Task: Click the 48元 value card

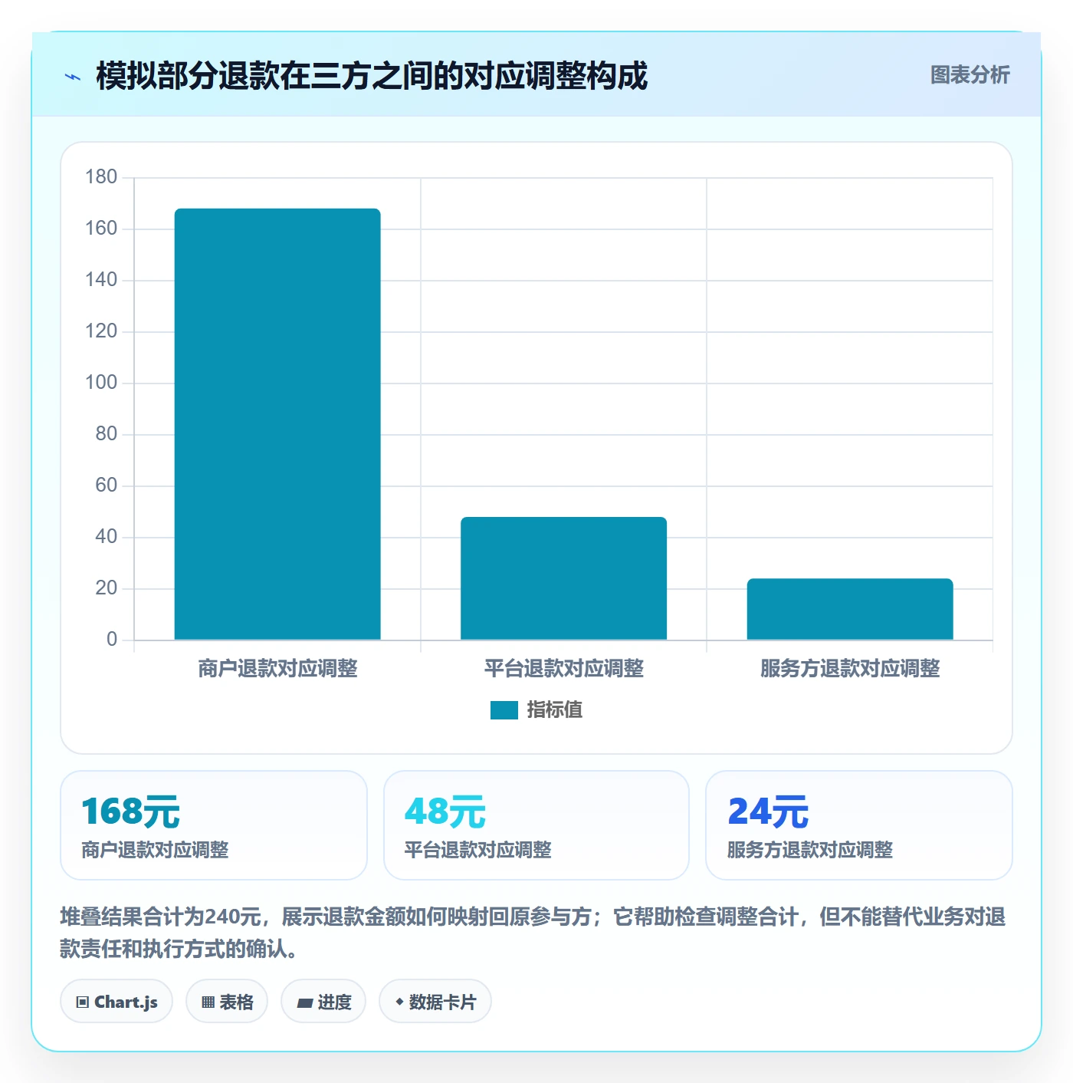Action: click(536, 825)
